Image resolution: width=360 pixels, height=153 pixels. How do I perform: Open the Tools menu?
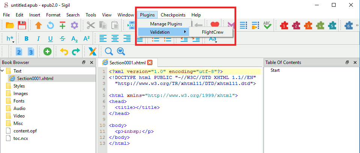click(91, 15)
